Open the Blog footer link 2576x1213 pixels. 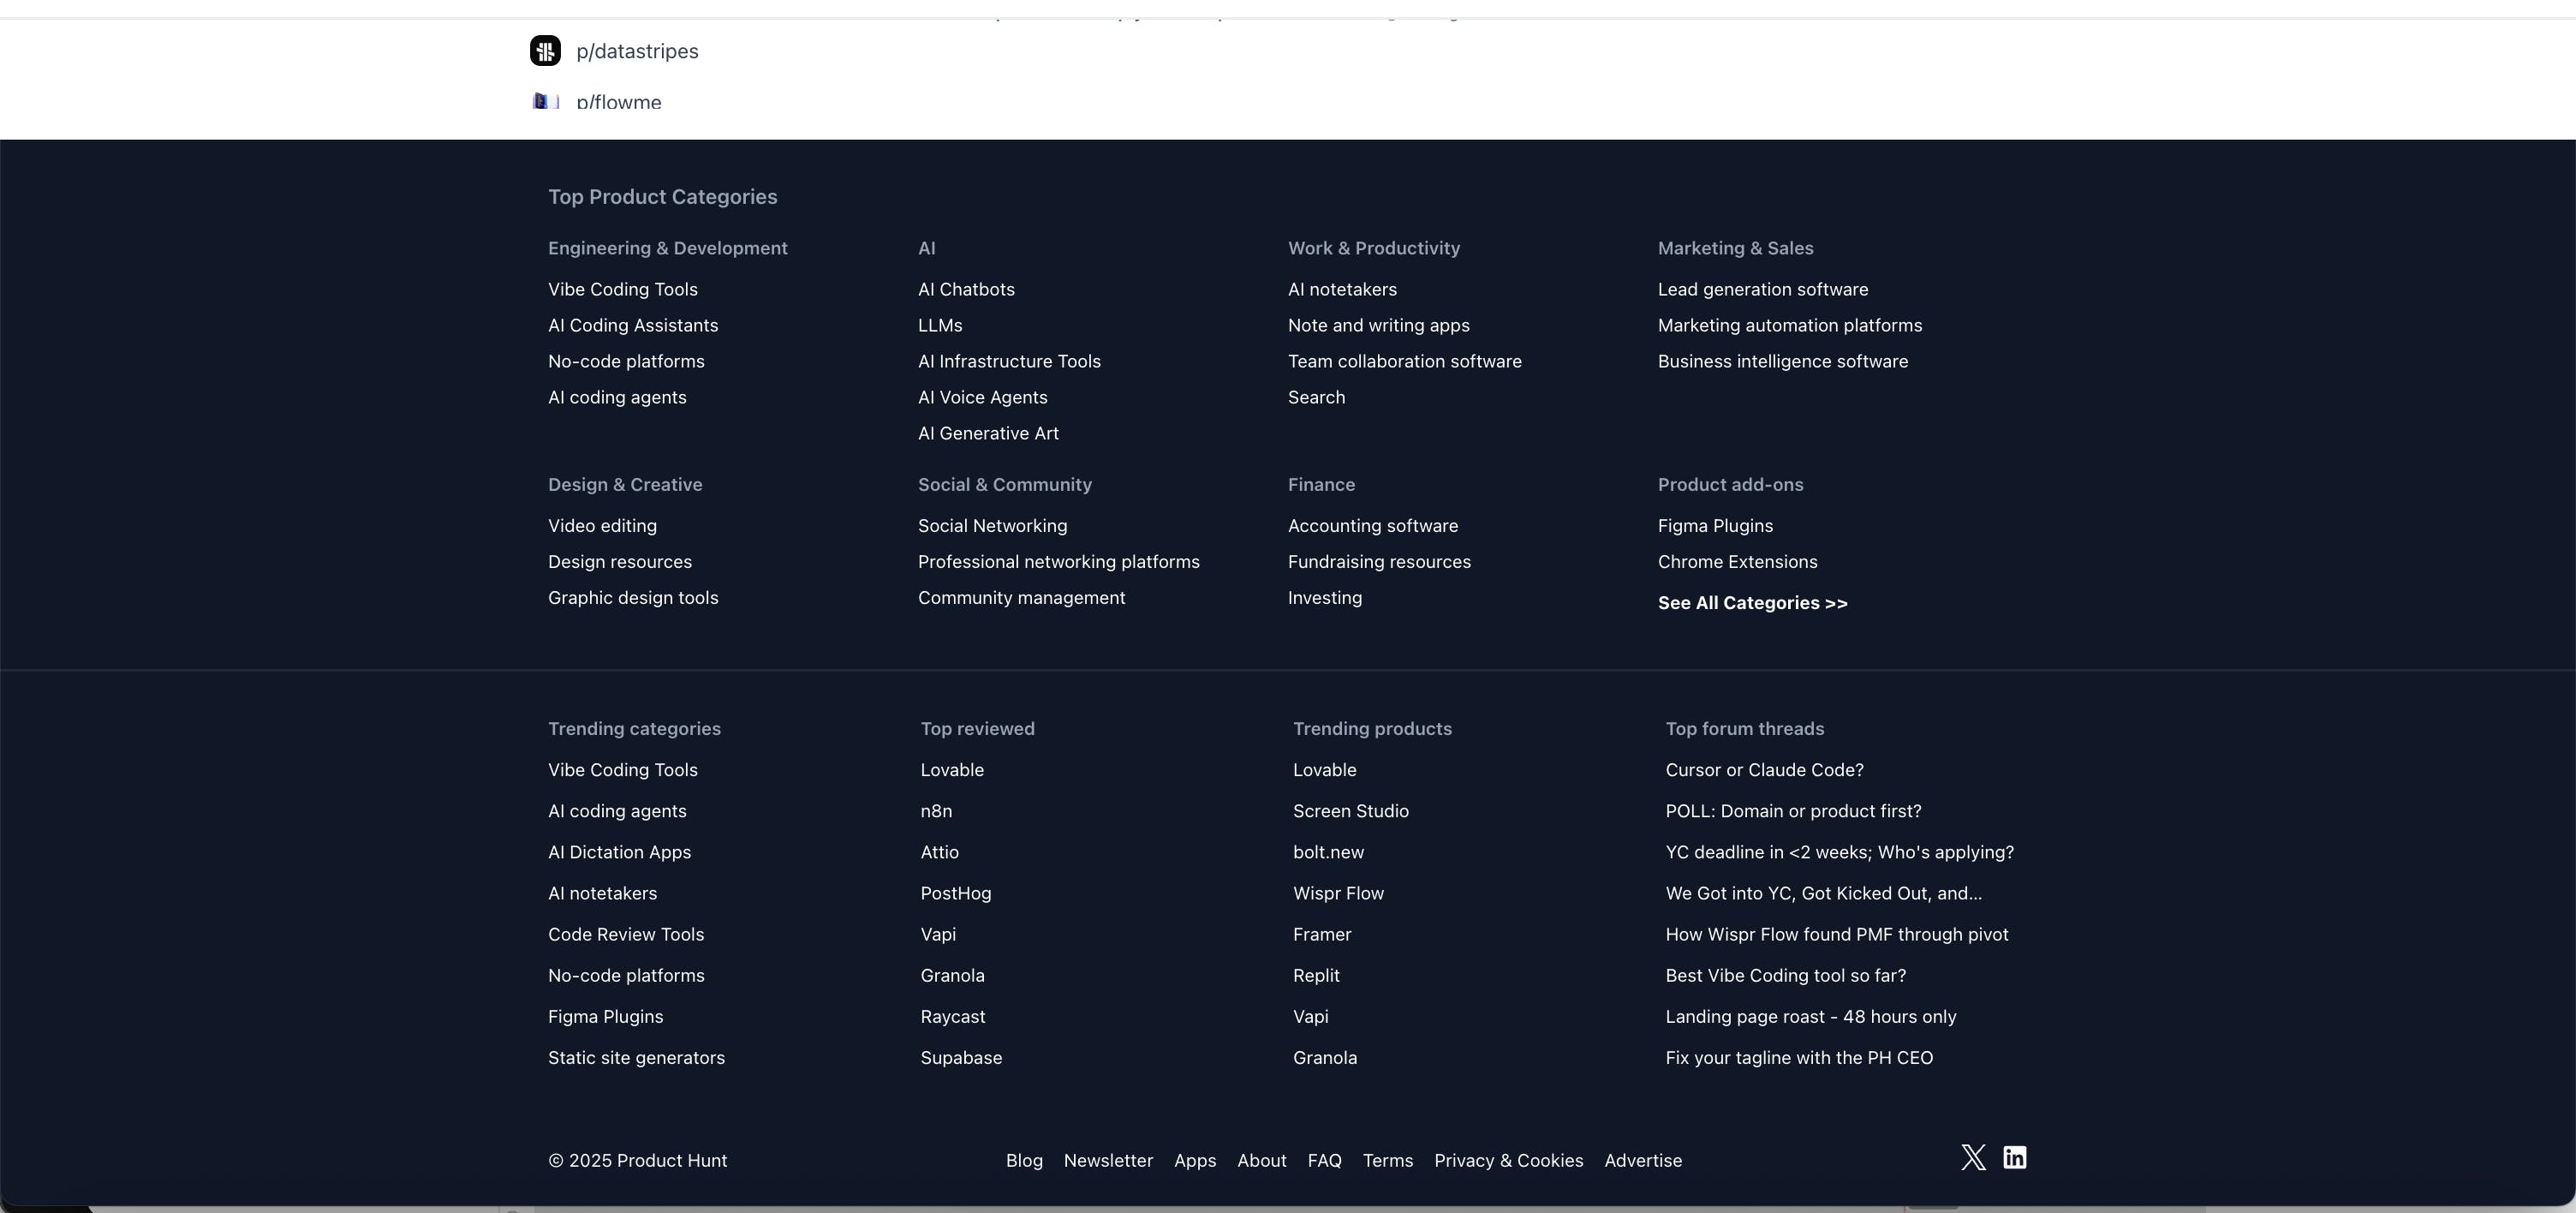tap(1024, 1160)
